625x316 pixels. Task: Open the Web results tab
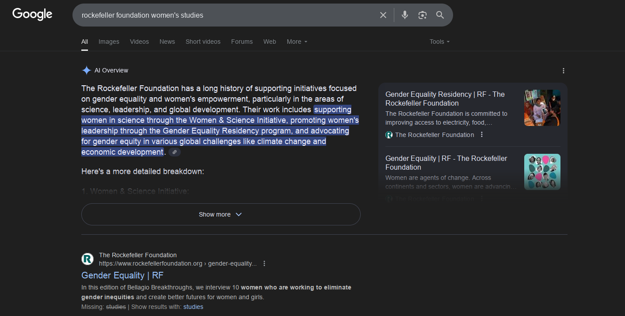[x=270, y=42]
